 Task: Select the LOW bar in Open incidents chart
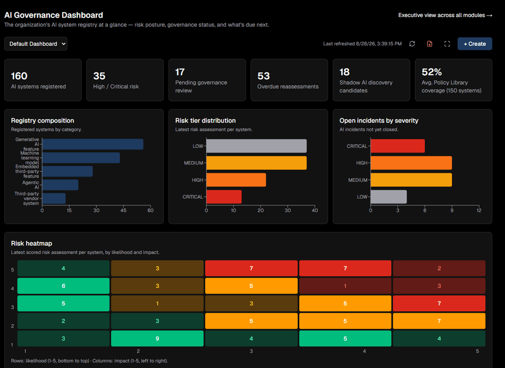[389, 197]
